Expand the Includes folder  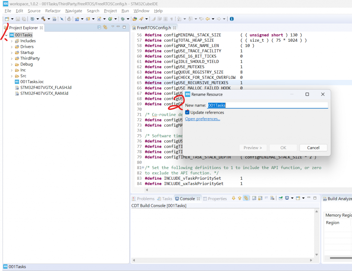pos(11,41)
